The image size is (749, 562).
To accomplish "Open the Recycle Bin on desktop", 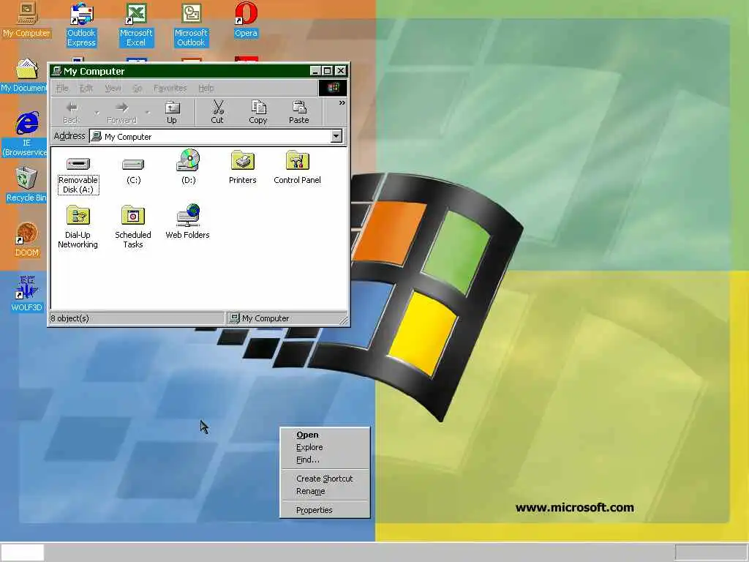I will coord(26,185).
